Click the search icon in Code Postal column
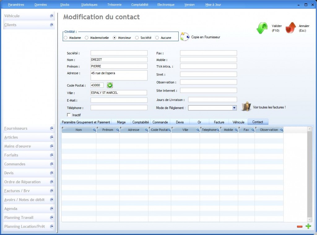 click(x=169, y=130)
